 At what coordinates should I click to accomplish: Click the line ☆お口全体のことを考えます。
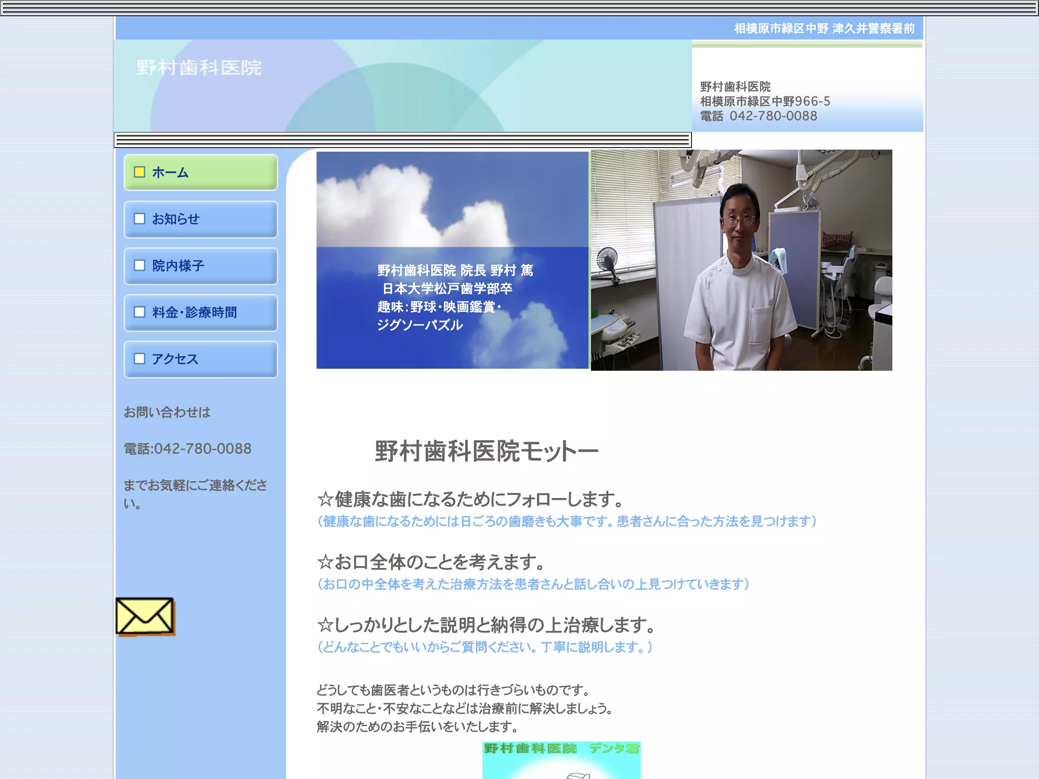tap(431, 562)
